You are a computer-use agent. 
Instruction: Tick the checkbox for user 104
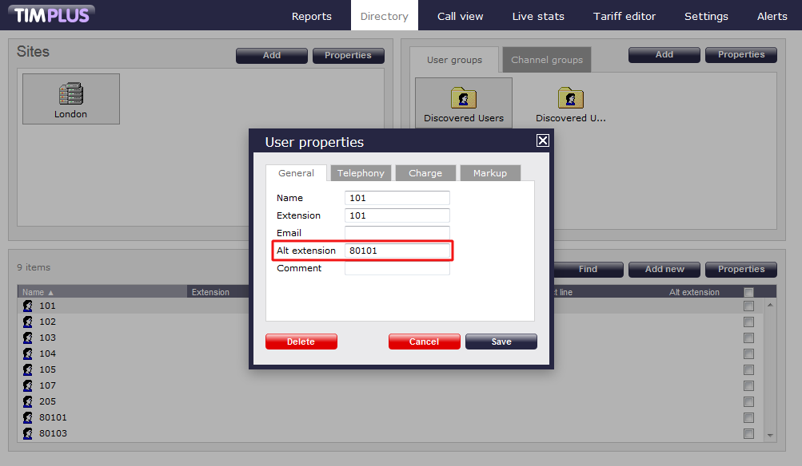748,354
